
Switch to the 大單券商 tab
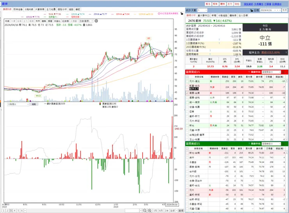click(39, 9)
